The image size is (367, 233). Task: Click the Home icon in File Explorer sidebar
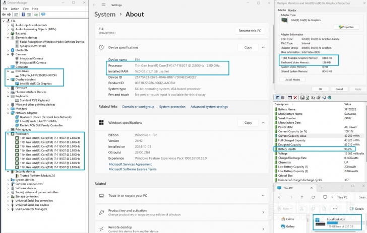[283, 219]
